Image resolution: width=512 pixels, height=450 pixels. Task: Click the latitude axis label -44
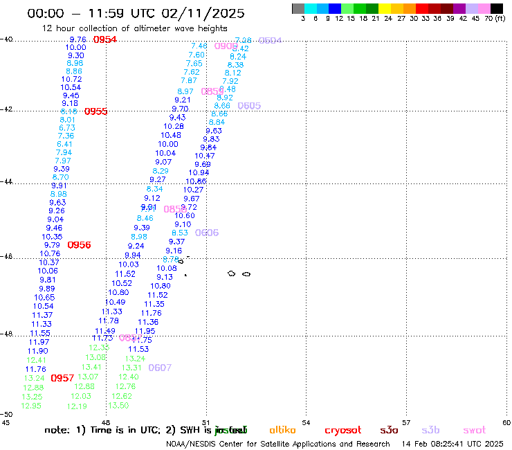point(6,181)
